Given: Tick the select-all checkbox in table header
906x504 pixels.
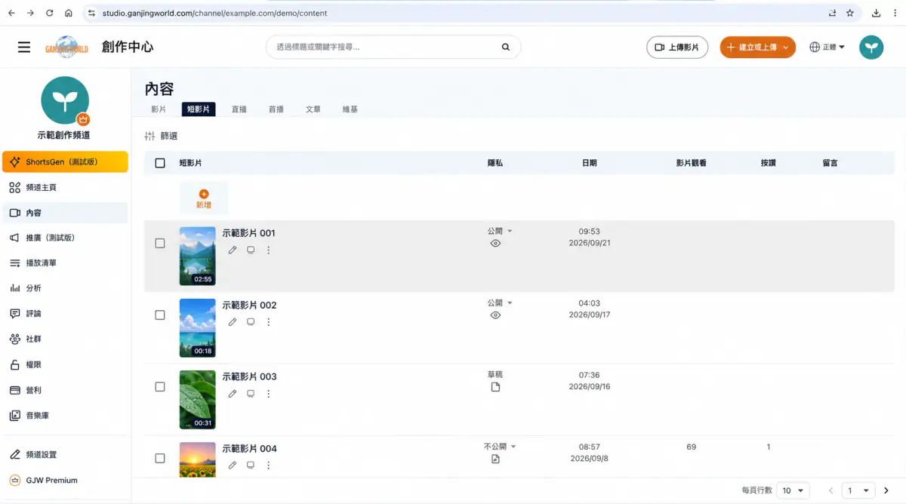Looking at the screenshot, I should (160, 163).
